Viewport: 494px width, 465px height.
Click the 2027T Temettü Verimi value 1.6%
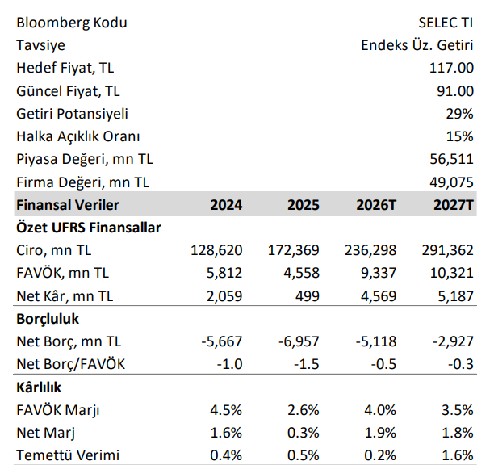coord(457,454)
